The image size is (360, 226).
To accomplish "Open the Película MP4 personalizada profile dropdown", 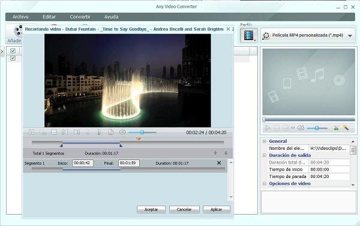I will point(308,35).
